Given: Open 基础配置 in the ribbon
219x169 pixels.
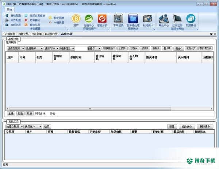Looking at the screenshot, I should tap(13, 16).
